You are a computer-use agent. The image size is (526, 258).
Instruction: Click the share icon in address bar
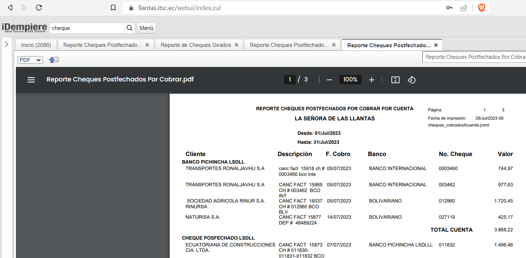coord(464,8)
